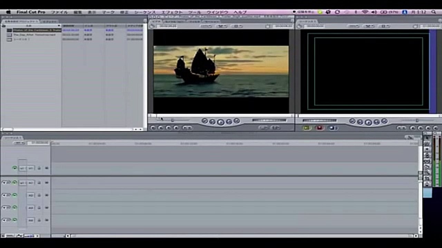The height and width of the screenshot is (248, 442).
Task: Open the Canvas playhead sync pop-up
Action: click(369, 26)
